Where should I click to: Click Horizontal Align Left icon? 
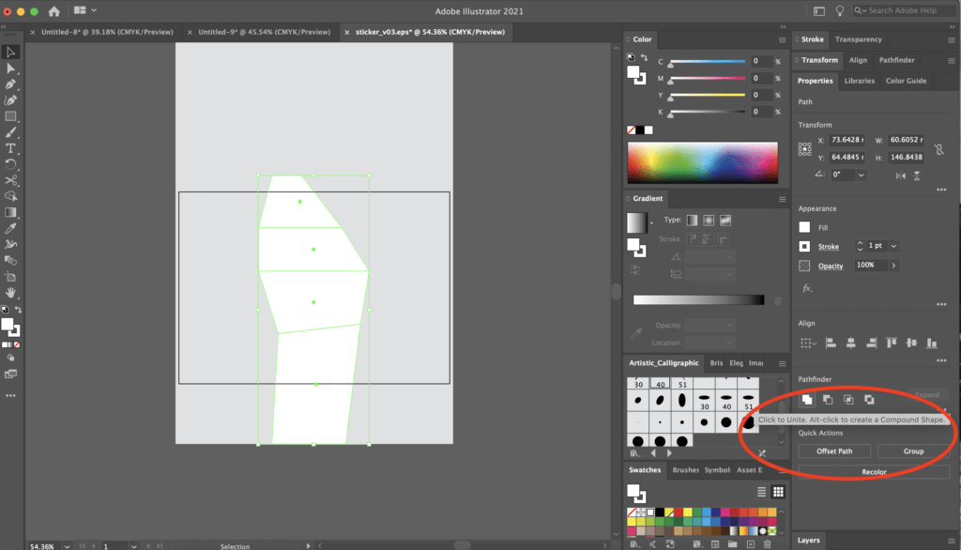pos(831,344)
